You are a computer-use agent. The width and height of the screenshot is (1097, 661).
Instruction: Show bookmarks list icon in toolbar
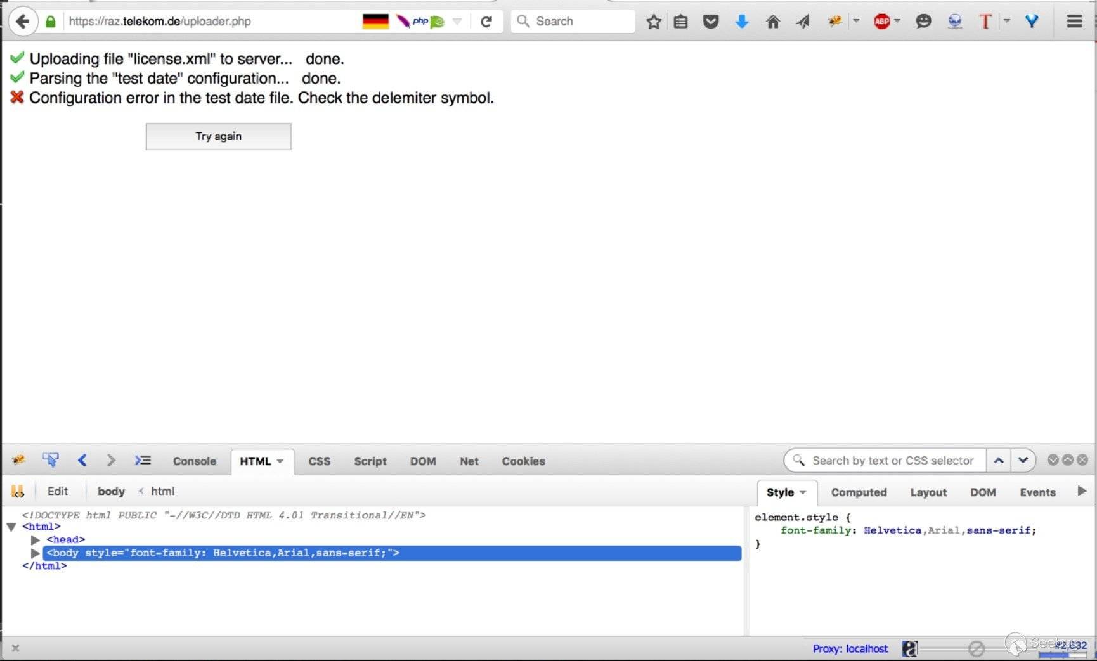coord(680,22)
